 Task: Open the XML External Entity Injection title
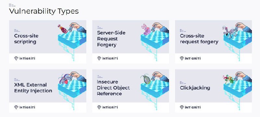(33, 88)
